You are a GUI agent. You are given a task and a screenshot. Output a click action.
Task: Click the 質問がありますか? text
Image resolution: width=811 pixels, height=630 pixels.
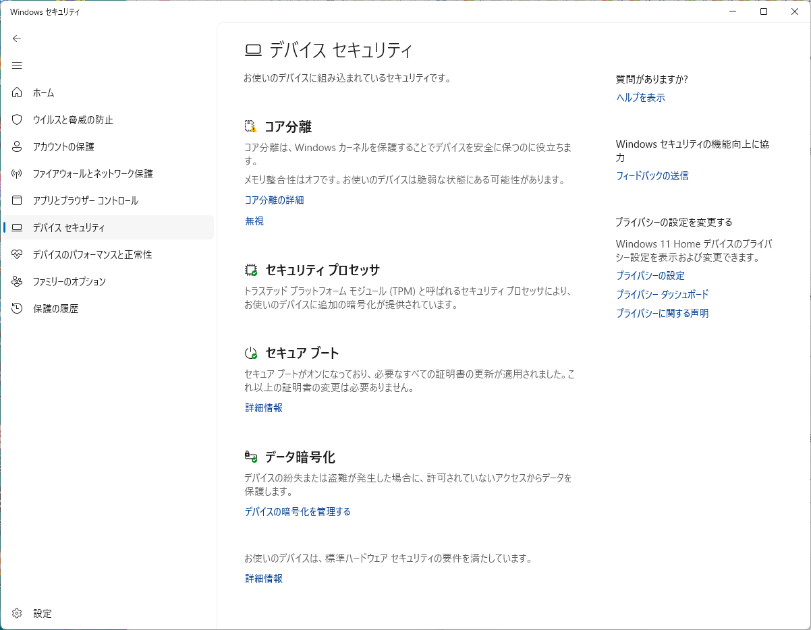tap(652, 79)
